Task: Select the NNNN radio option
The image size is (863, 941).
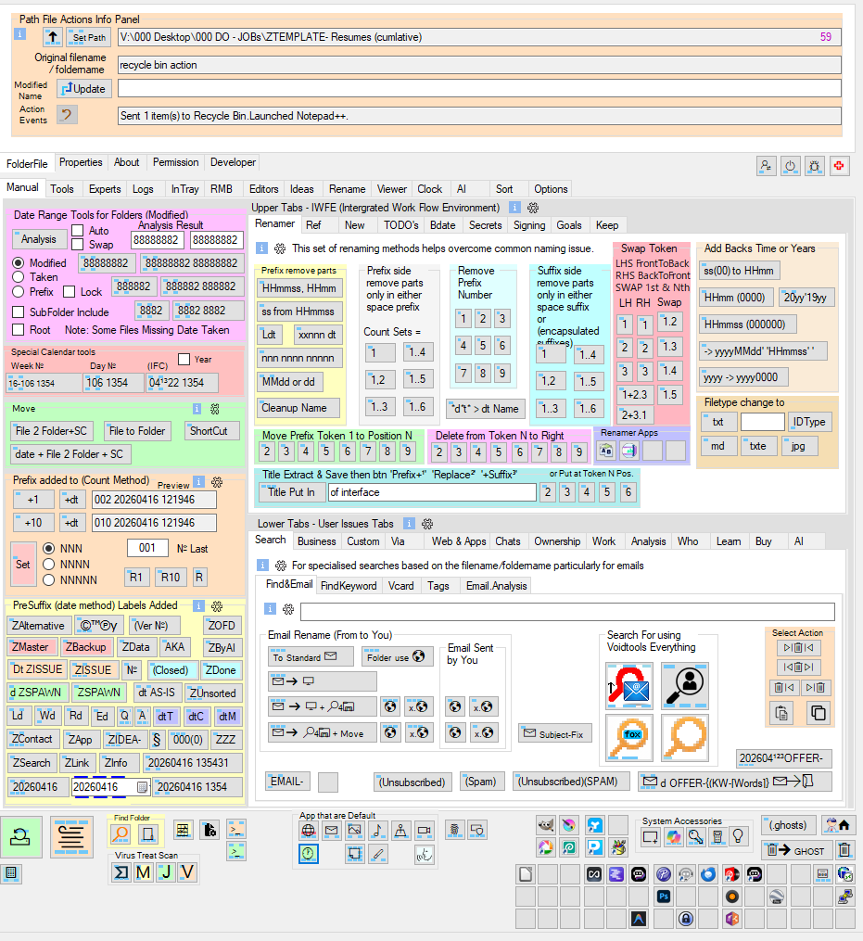Action: (49, 564)
